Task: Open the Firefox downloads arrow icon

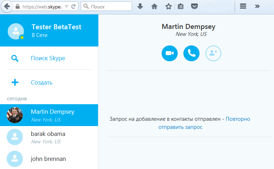Action: coord(140,6)
